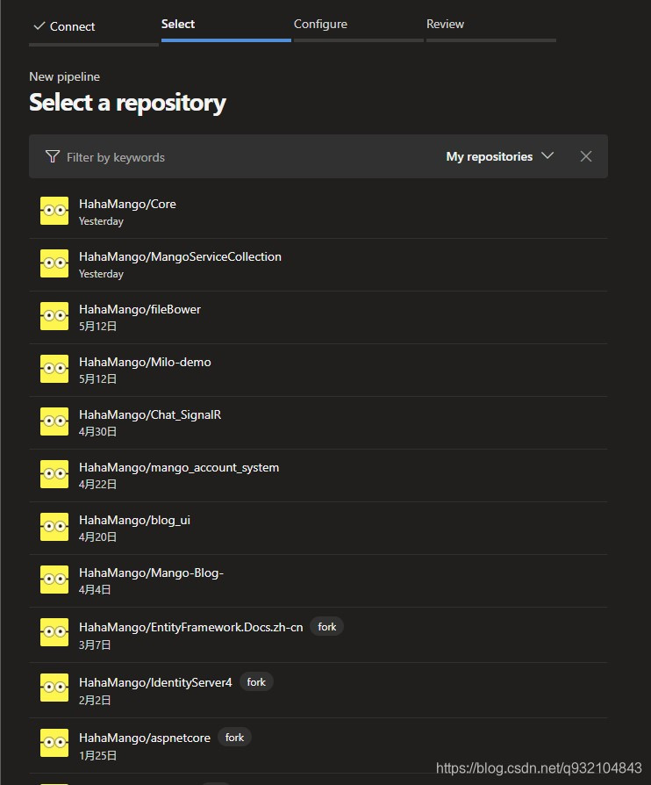Click the avatar icon beside Milo-demo
The image size is (651, 785).
pyautogui.click(x=54, y=369)
